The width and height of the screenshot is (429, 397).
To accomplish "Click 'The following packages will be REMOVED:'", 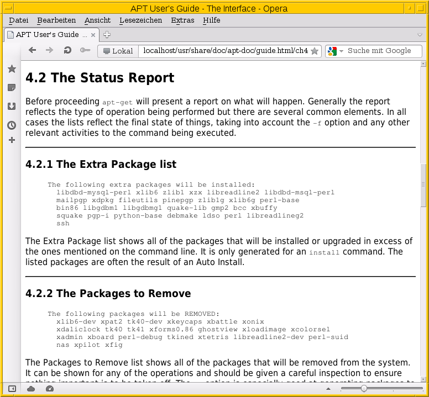I will (x=134, y=314).
